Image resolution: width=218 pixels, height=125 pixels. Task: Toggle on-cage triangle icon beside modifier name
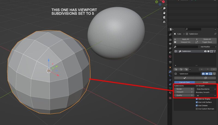pyautogui.click(x=214, y=74)
